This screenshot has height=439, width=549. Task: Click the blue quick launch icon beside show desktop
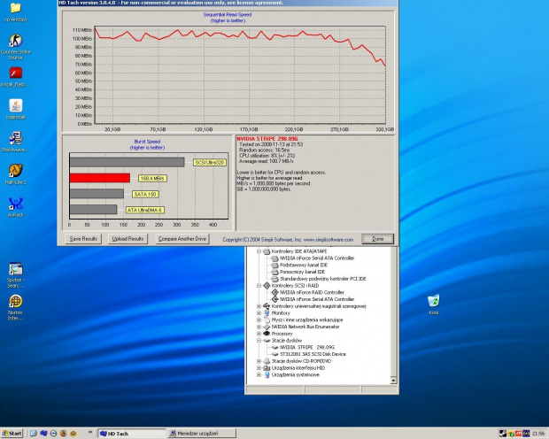(43, 434)
